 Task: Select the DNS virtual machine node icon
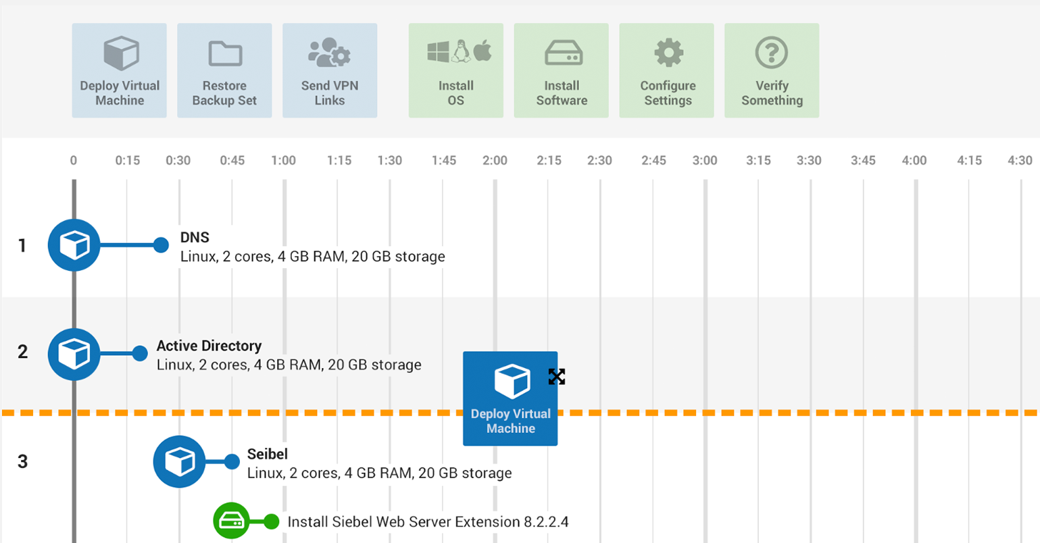click(74, 245)
